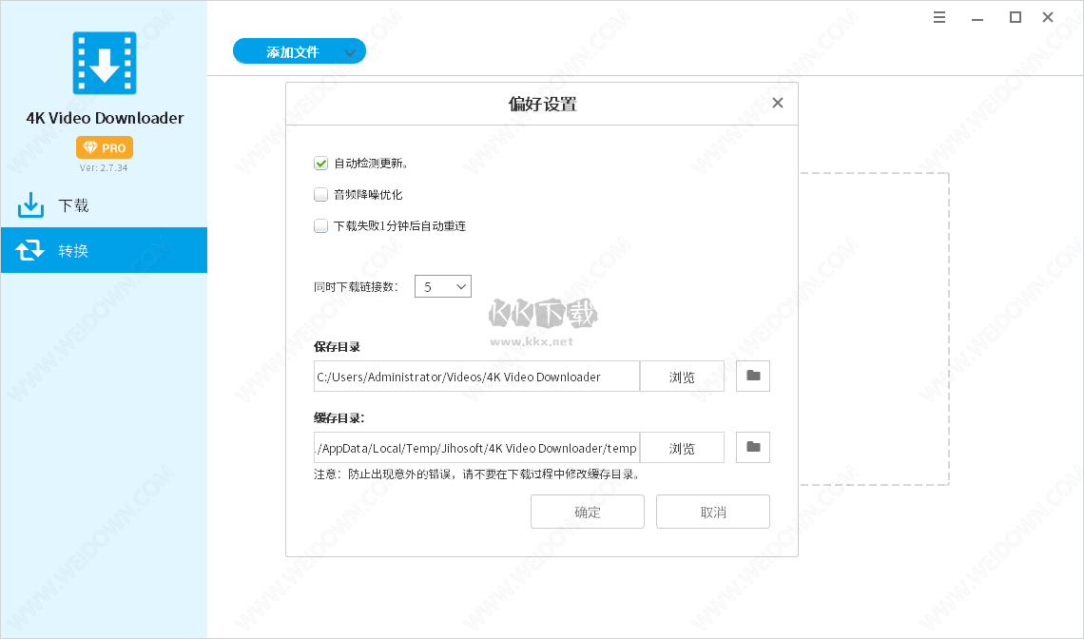1084x639 pixels.
Task: Close the 偏好设置 preferences dialog
Action: point(777,103)
